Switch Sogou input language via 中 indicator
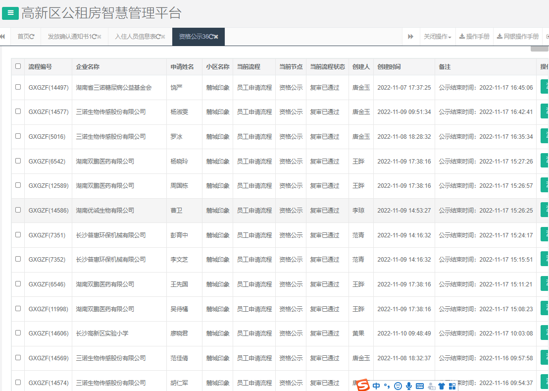The image size is (549, 391). (x=377, y=386)
